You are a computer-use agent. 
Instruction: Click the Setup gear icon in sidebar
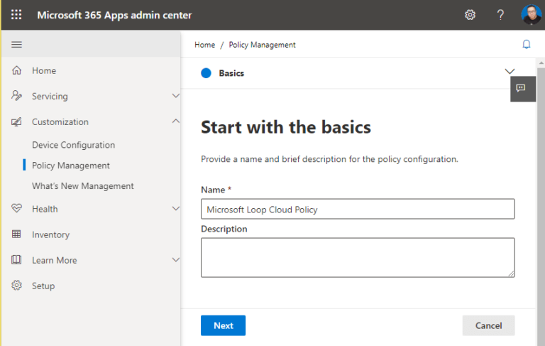click(17, 286)
